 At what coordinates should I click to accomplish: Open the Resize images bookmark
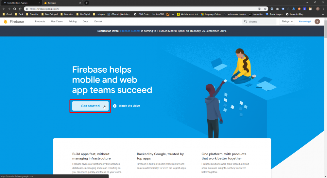point(274,14)
